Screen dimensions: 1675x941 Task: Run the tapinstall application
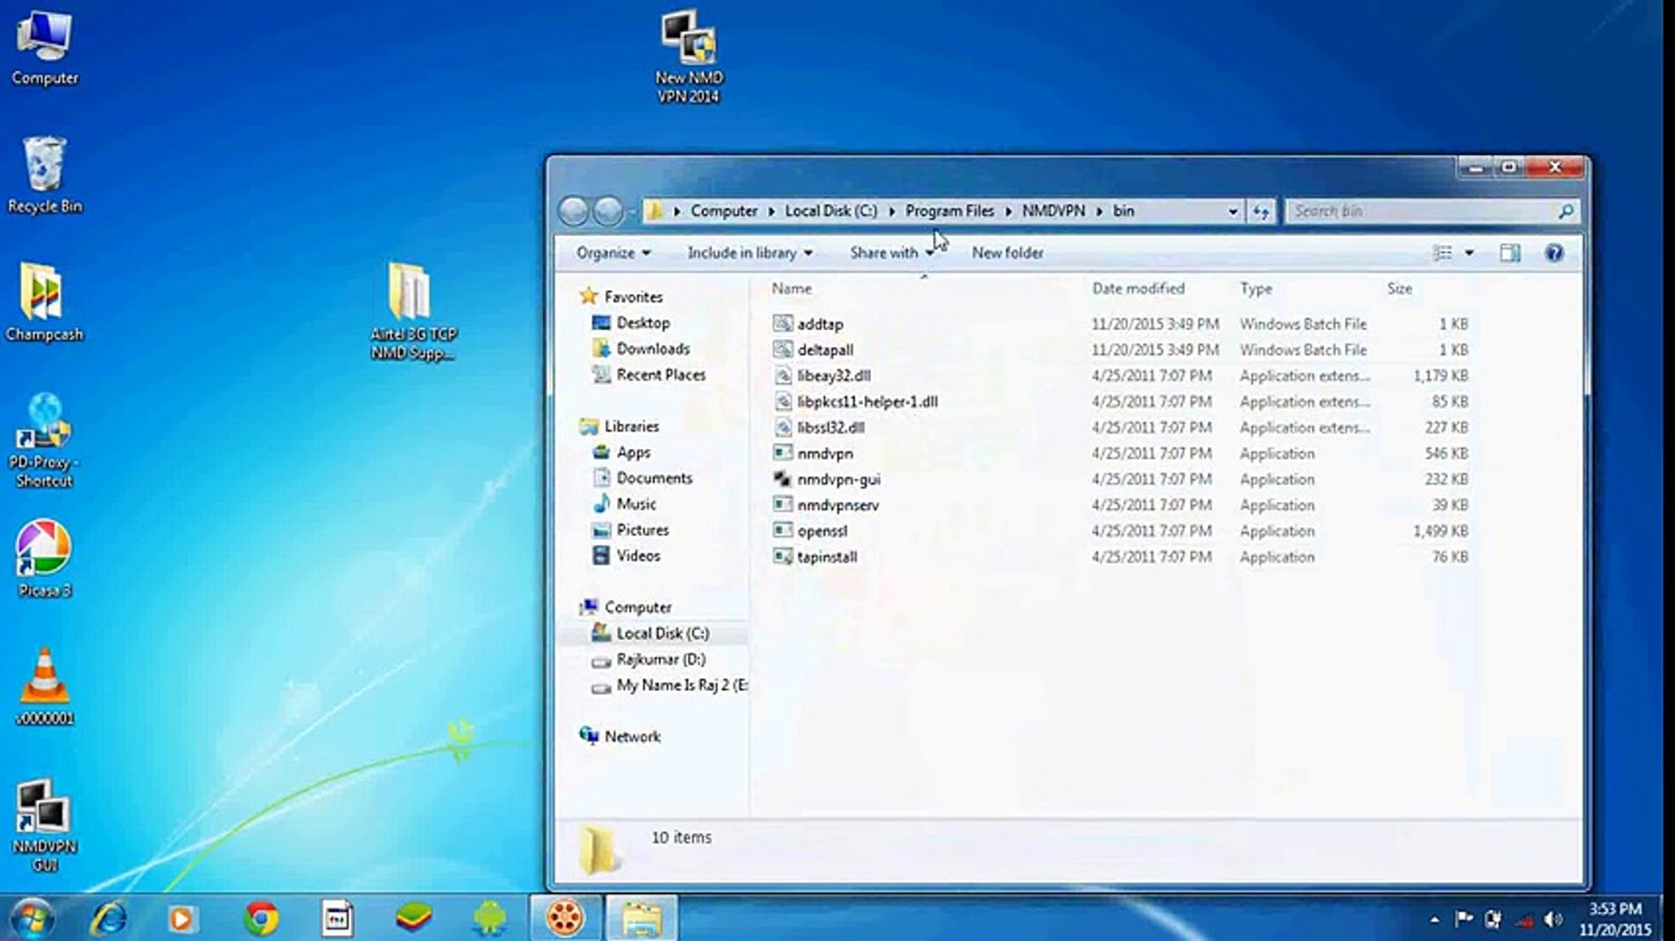827,557
